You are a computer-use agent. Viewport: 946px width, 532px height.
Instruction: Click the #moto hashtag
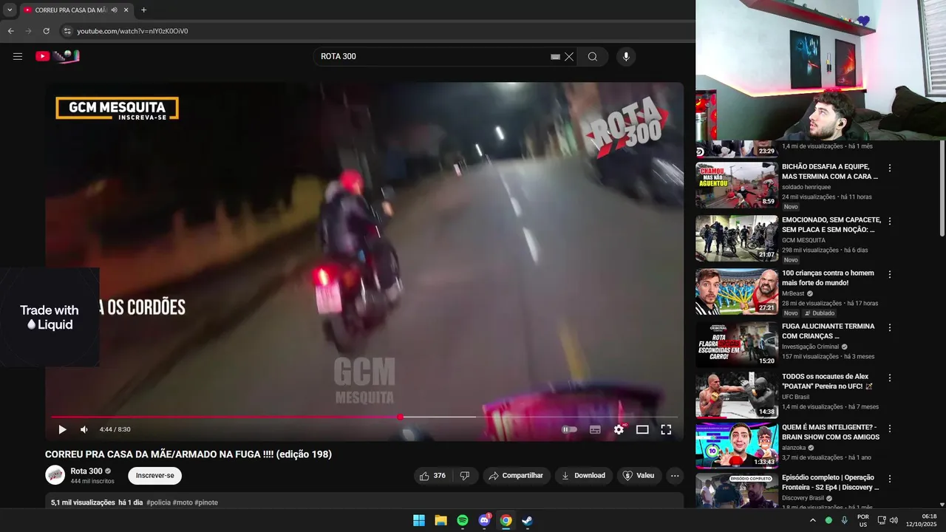183,502
